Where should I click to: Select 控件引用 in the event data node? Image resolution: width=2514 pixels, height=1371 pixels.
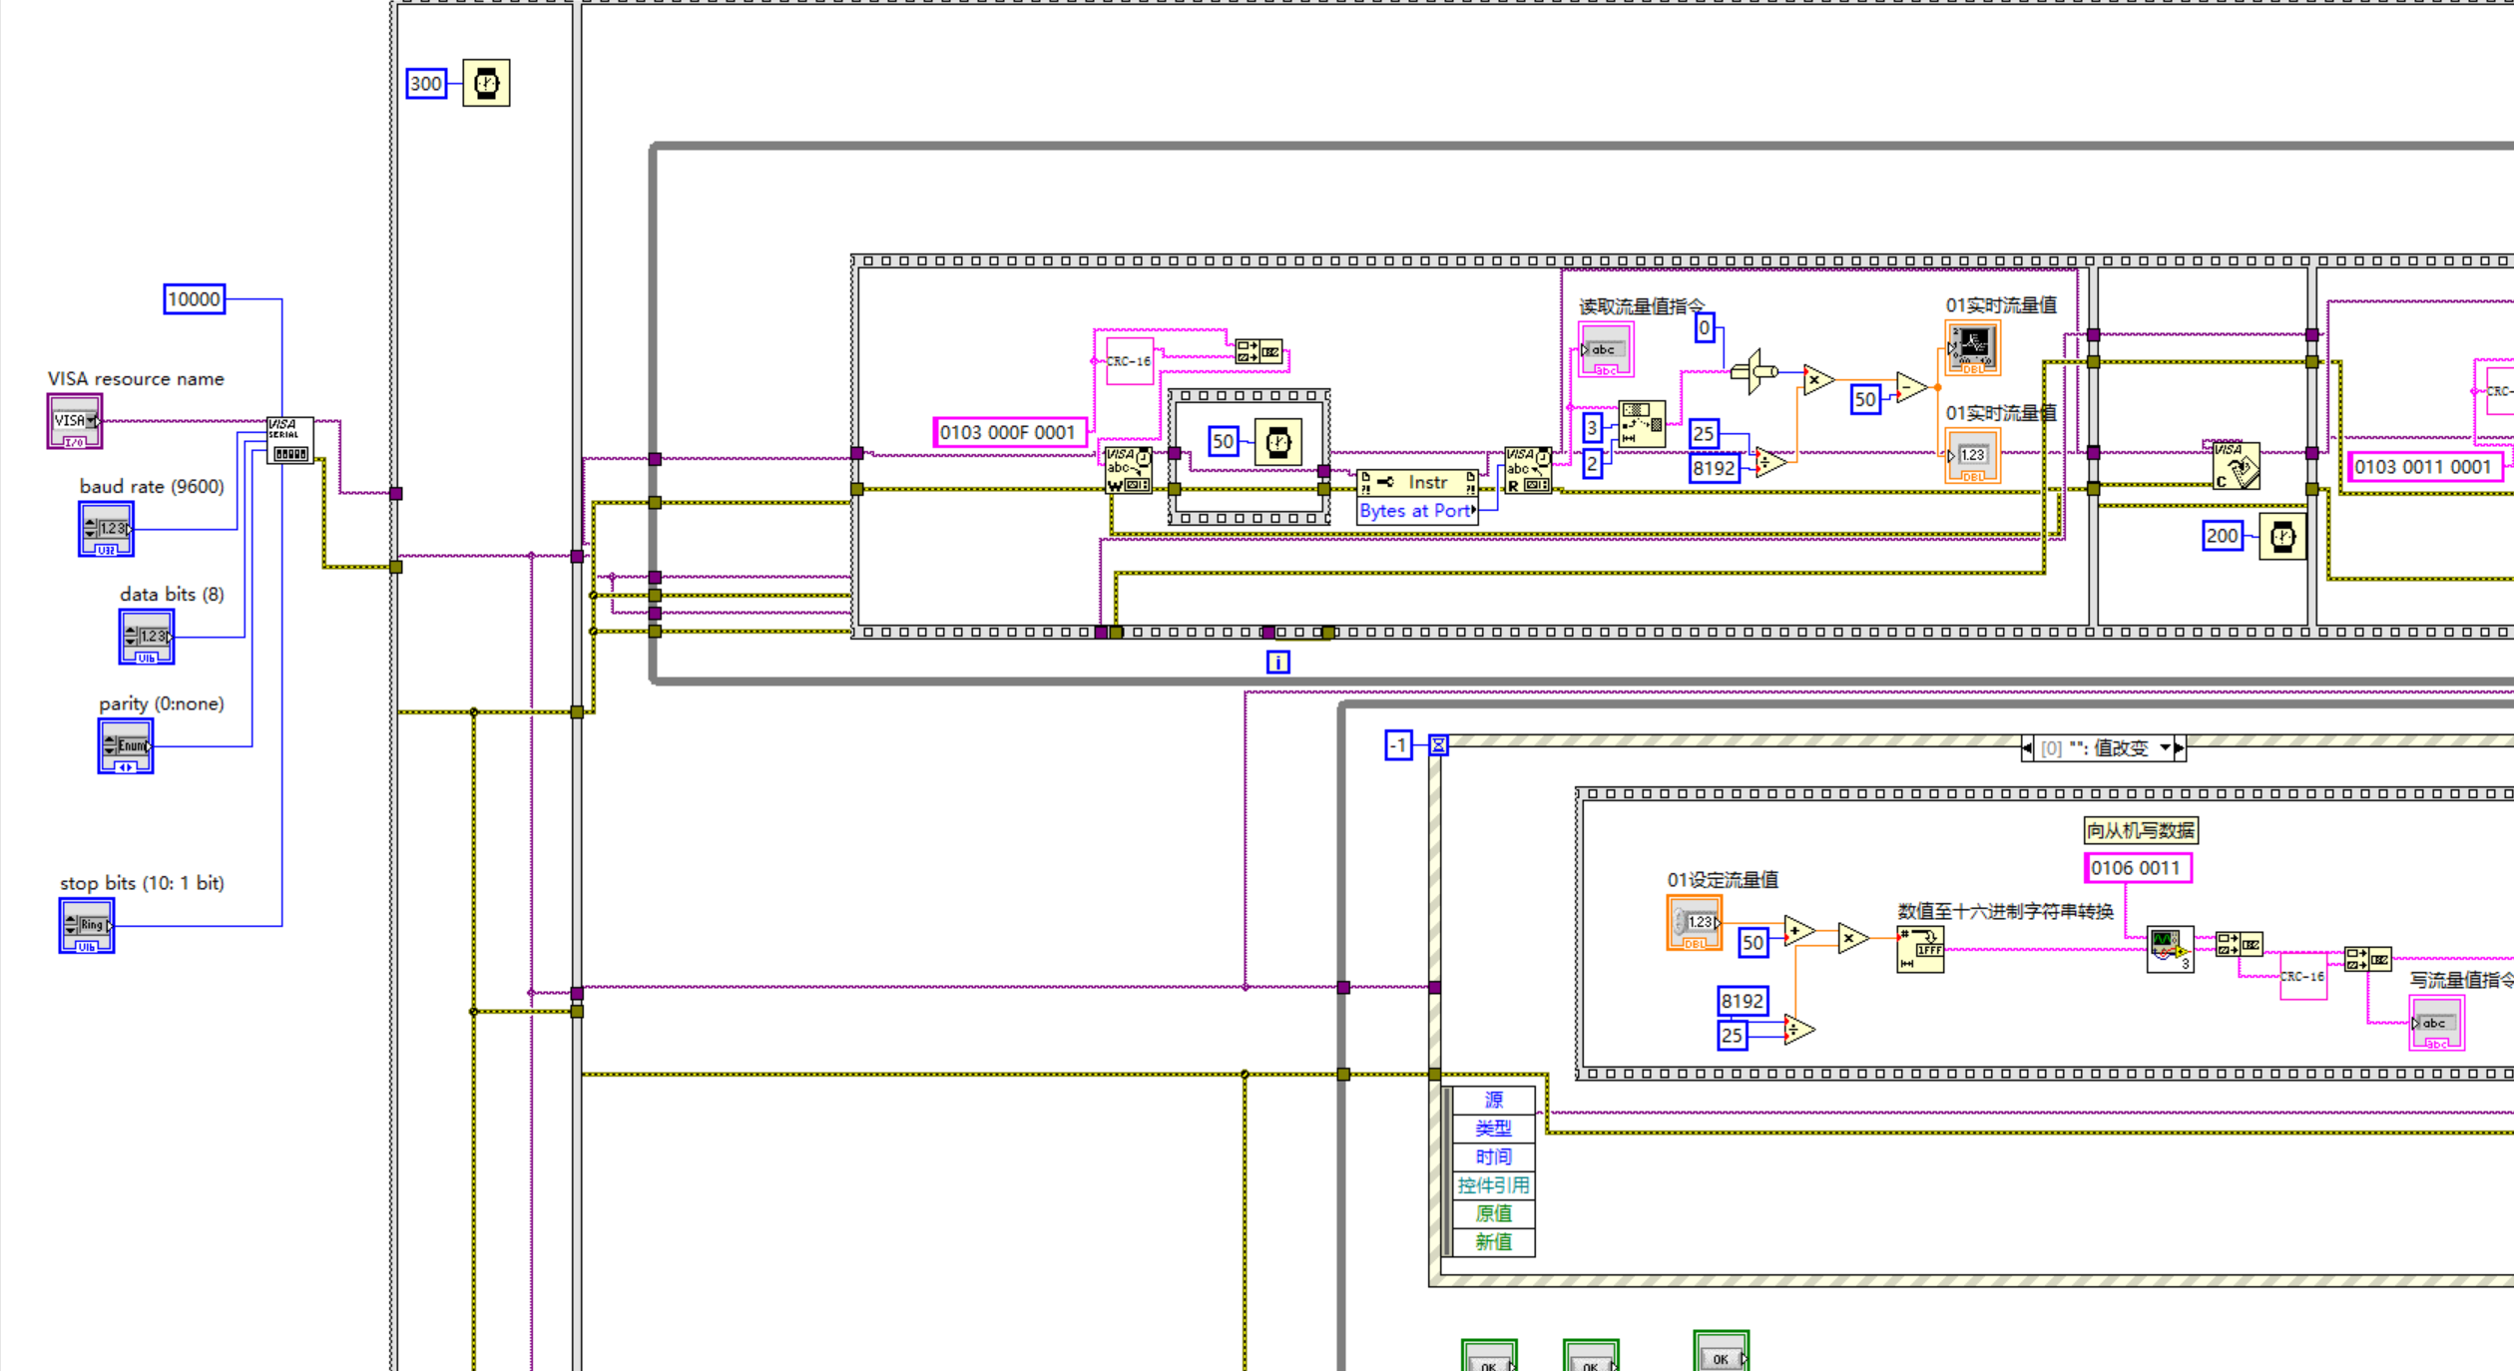1492,1184
